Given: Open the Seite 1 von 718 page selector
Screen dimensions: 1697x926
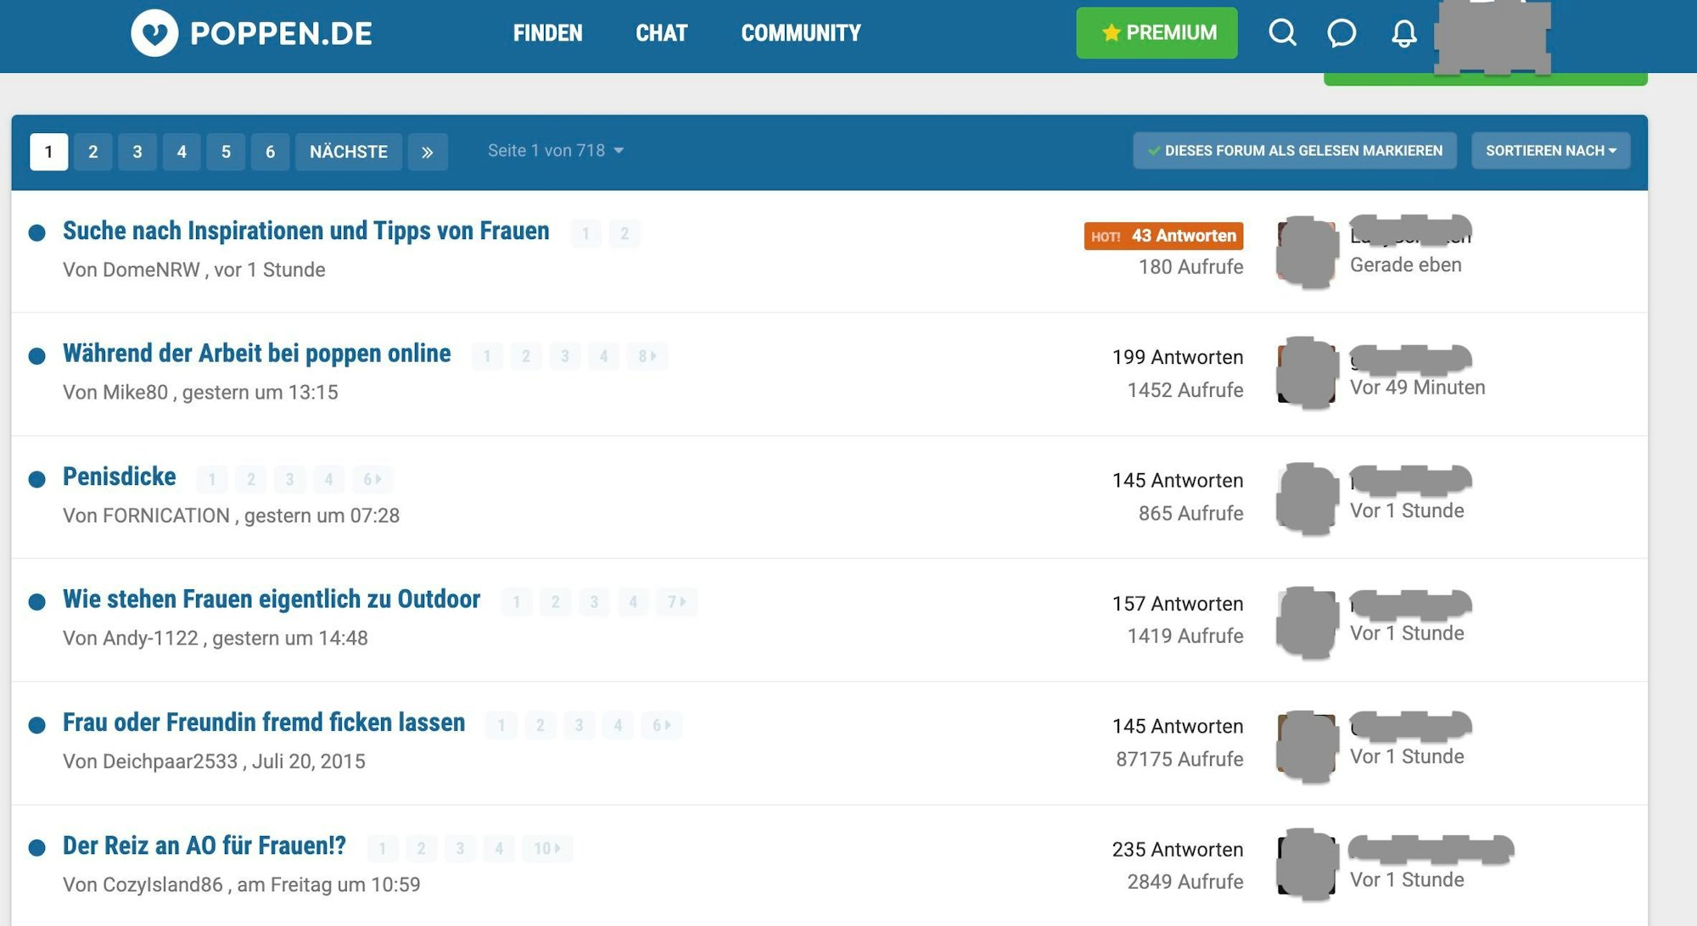Looking at the screenshot, I should tap(556, 150).
